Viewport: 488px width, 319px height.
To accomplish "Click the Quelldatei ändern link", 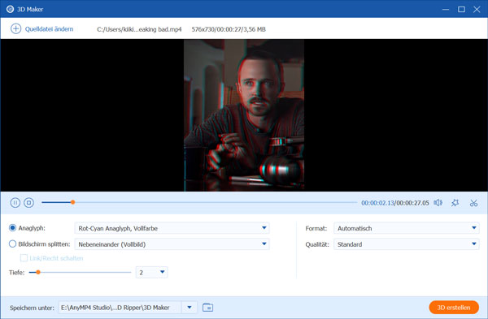I will (x=49, y=29).
